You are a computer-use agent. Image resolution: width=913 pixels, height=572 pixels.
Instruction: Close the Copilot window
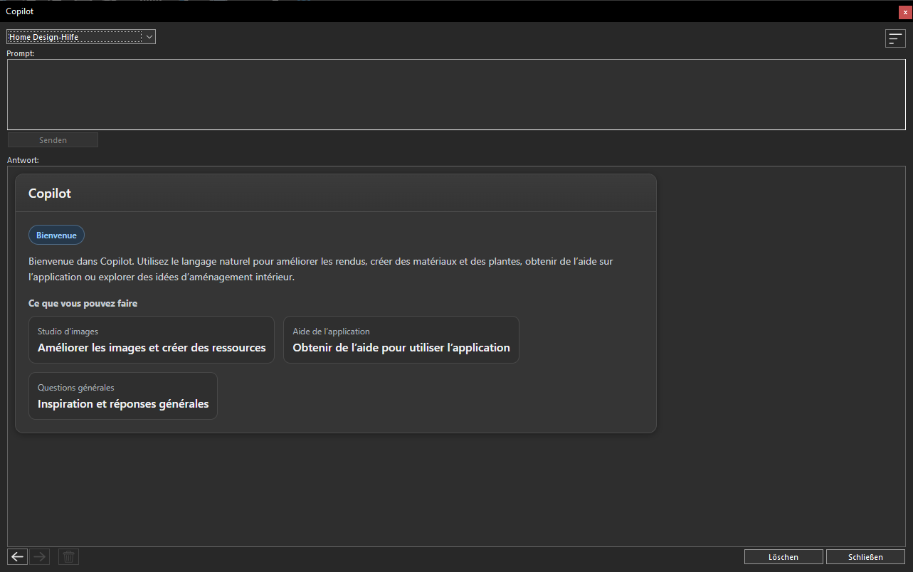pos(905,12)
